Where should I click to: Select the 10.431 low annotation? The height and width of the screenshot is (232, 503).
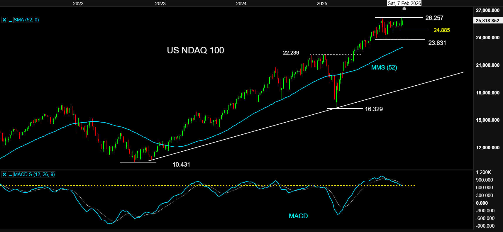tap(181, 165)
